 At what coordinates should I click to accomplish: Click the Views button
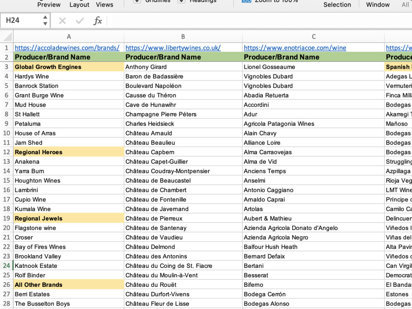pos(105,5)
